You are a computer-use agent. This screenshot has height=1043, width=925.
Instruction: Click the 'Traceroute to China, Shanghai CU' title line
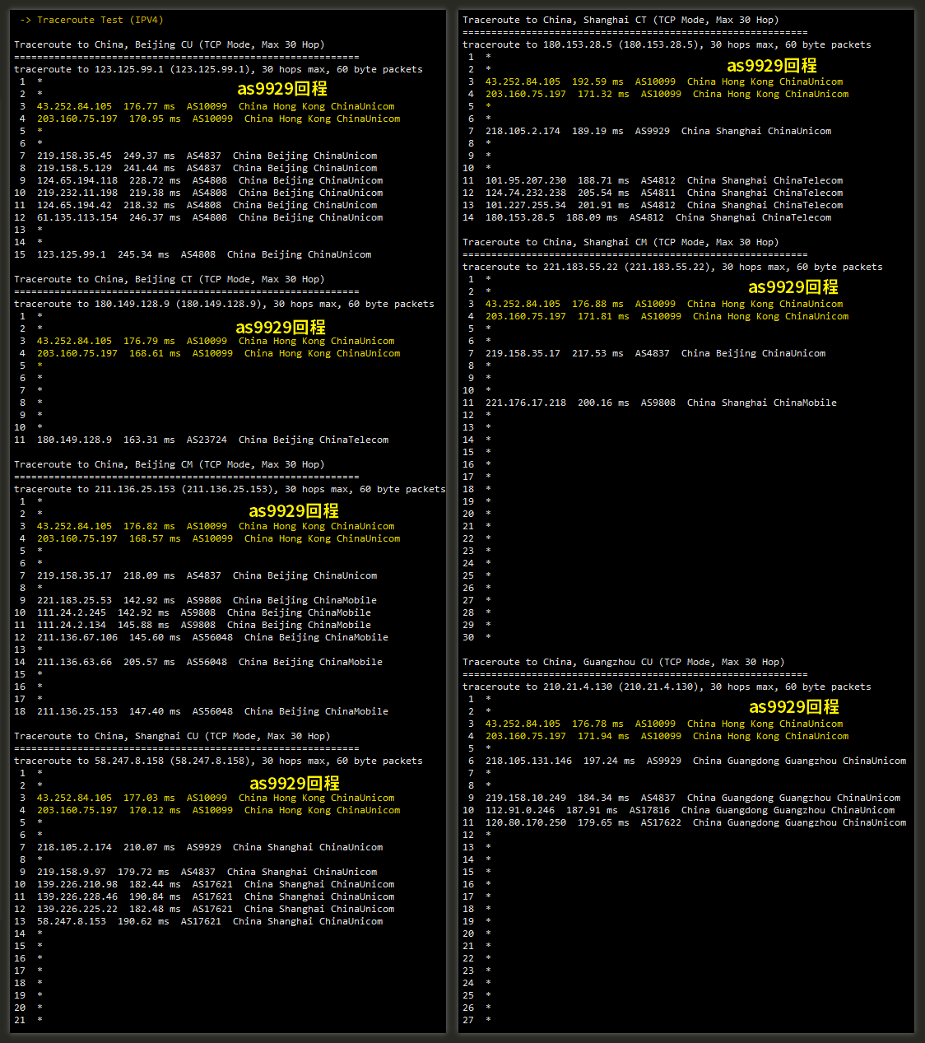(x=172, y=736)
